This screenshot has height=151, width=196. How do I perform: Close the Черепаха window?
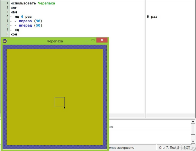pyautogui.click(x=102, y=40)
